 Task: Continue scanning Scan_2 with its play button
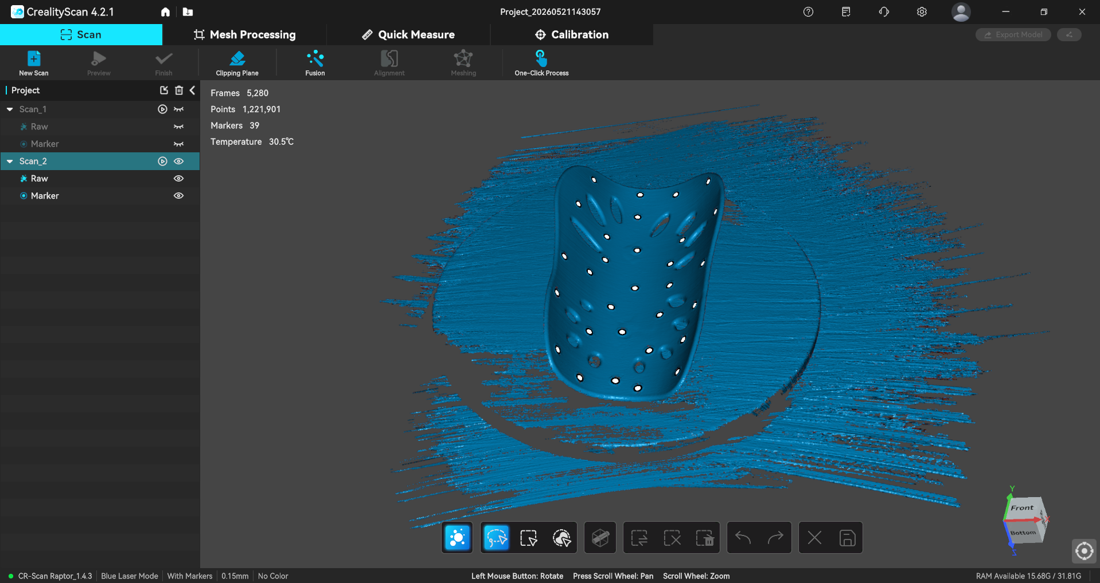click(x=162, y=161)
